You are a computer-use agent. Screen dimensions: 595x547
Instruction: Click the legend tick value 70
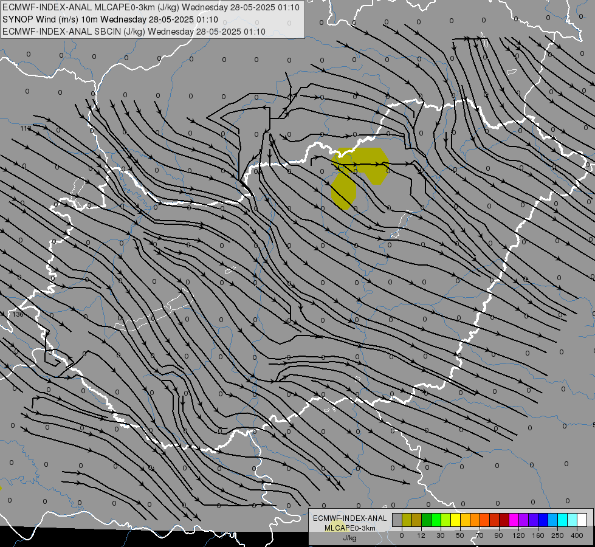[x=480, y=535]
